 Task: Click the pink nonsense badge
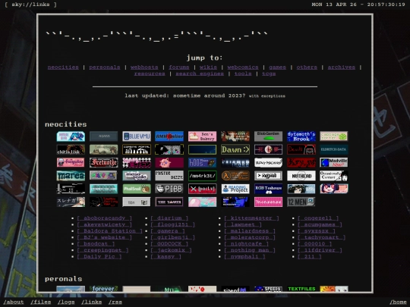pyautogui.click(x=268, y=202)
